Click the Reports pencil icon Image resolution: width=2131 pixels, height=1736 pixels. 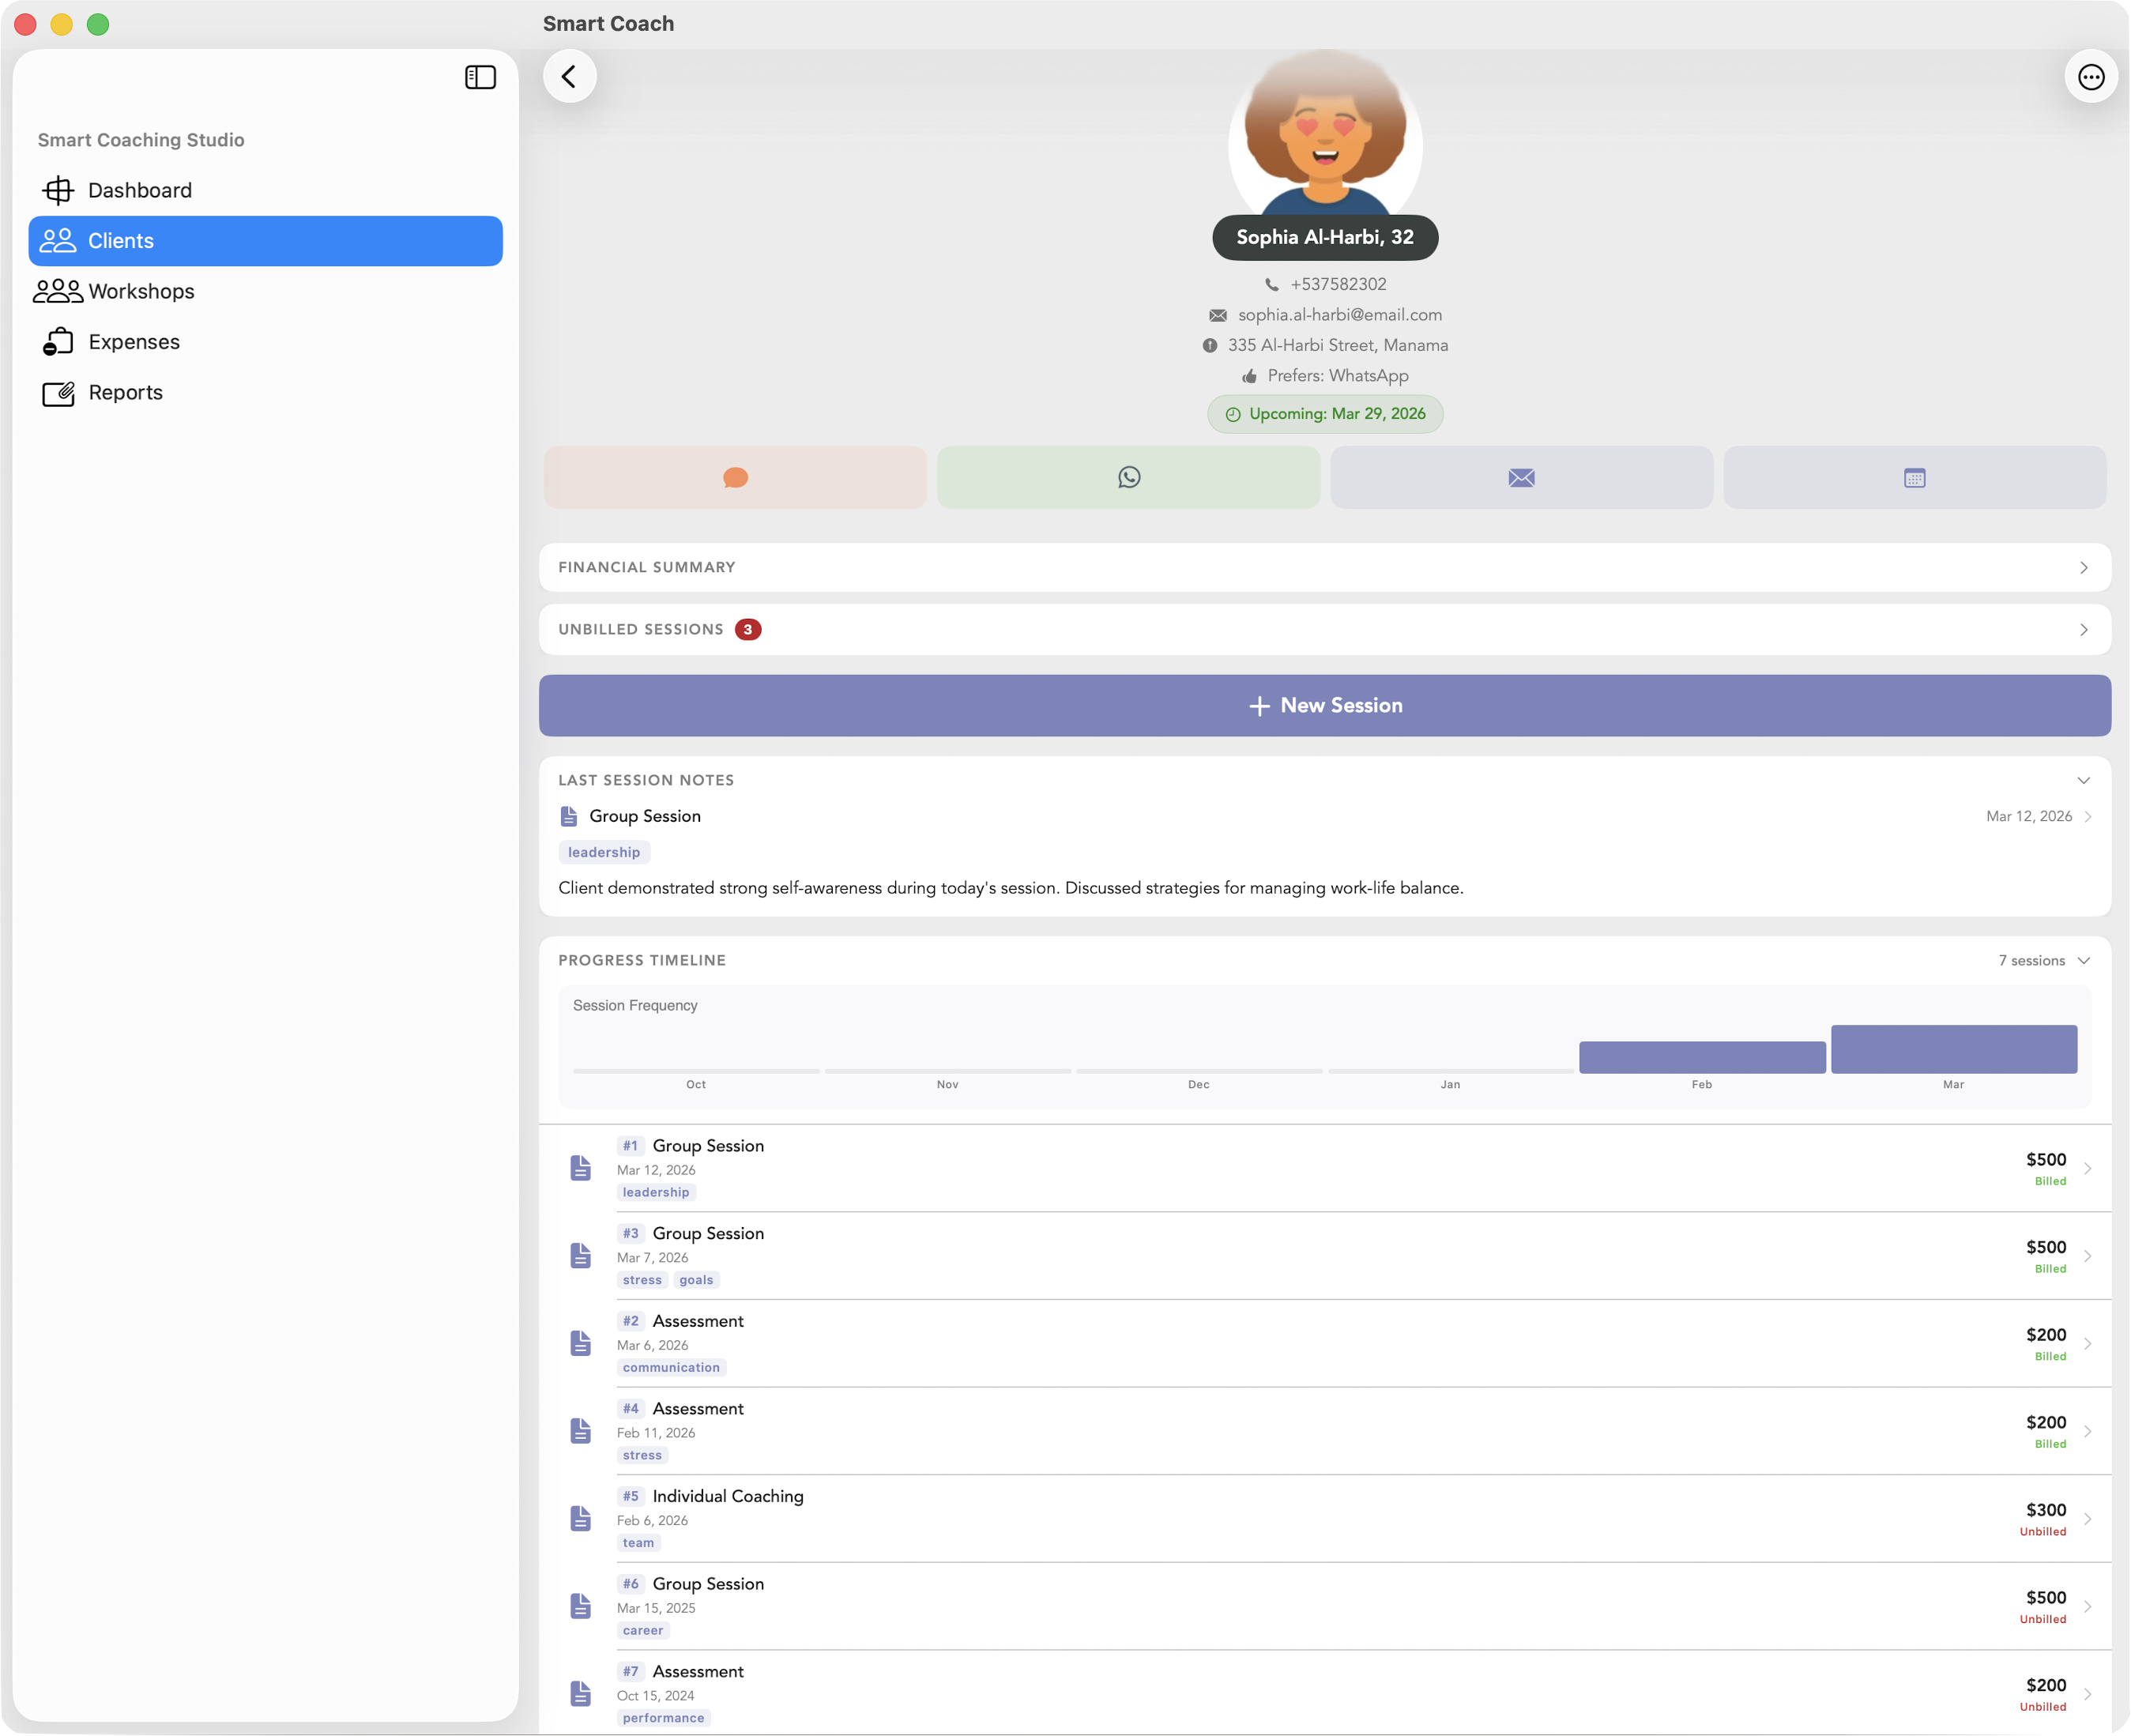tap(58, 393)
